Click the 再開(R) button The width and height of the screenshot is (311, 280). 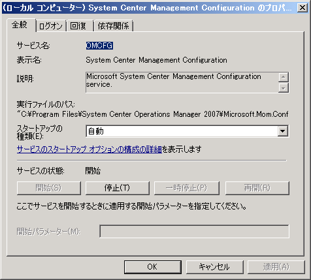(257, 188)
